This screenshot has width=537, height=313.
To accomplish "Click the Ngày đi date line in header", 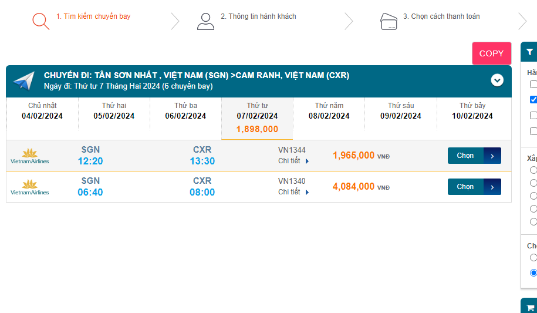I will [128, 86].
